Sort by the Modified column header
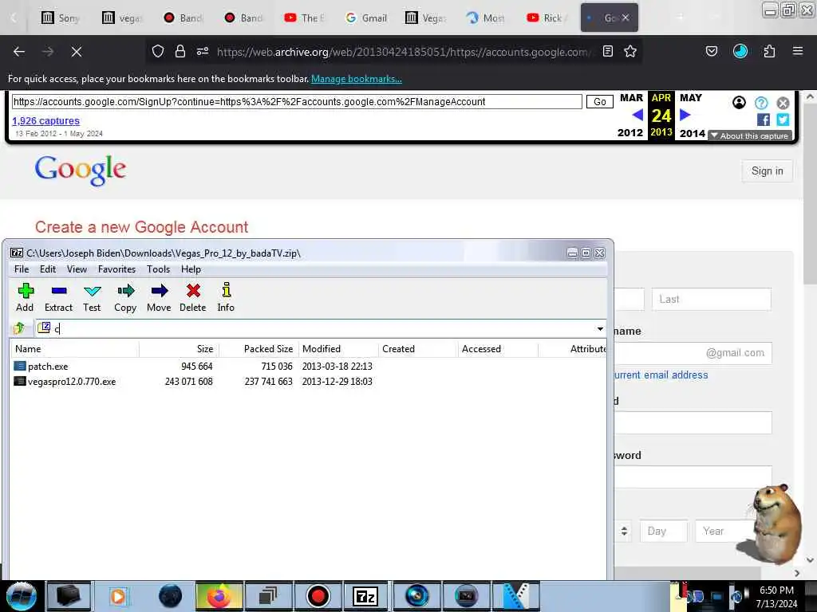This screenshot has width=817, height=612. [338, 349]
